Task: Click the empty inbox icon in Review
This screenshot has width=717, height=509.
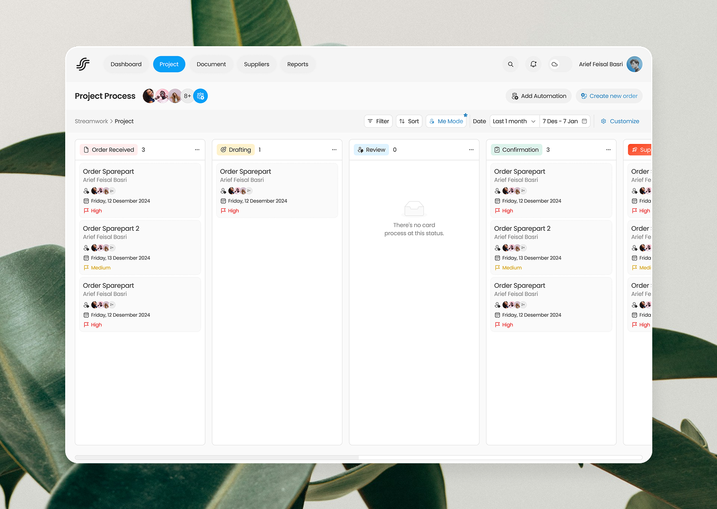Action: click(414, 208)
